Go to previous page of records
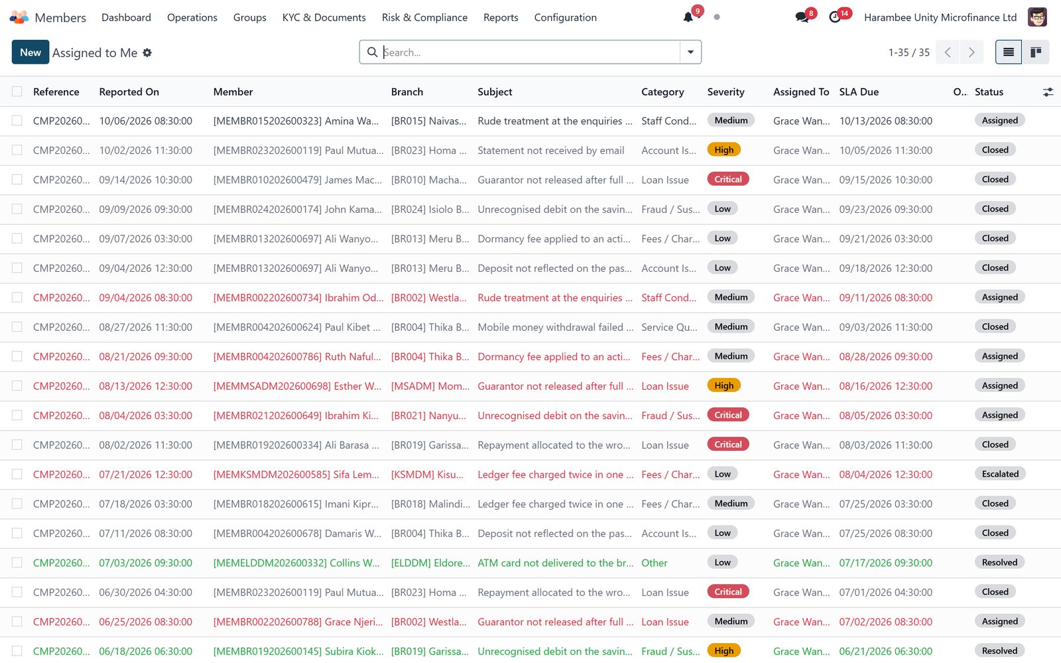The width and height of the screenshot is (1061, 663). [948, 52]
